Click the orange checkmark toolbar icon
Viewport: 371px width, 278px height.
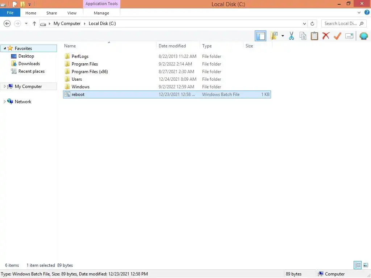coord(337,36)
